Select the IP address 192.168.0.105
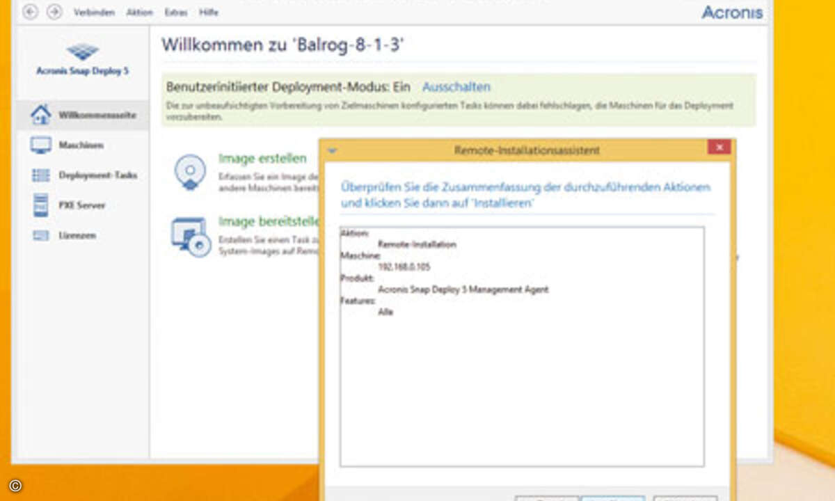The image size is (835, 501). 404,267
